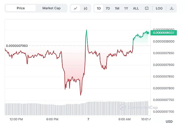Switch to candlestick chart view

85,8
